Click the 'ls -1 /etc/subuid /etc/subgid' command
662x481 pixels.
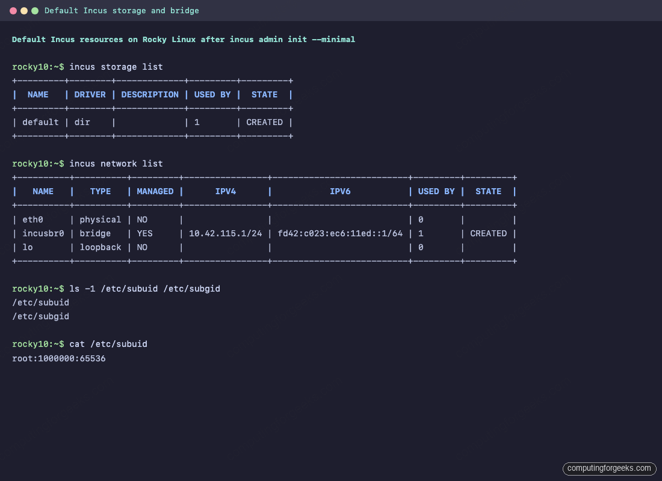pos(145,289)
